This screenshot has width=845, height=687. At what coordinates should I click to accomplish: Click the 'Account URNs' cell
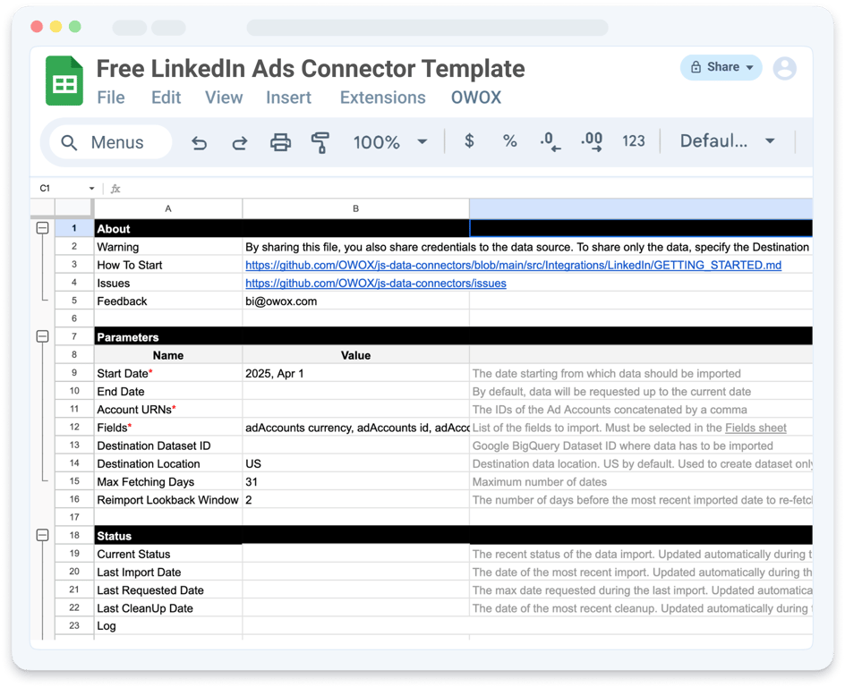click(168, 409)
